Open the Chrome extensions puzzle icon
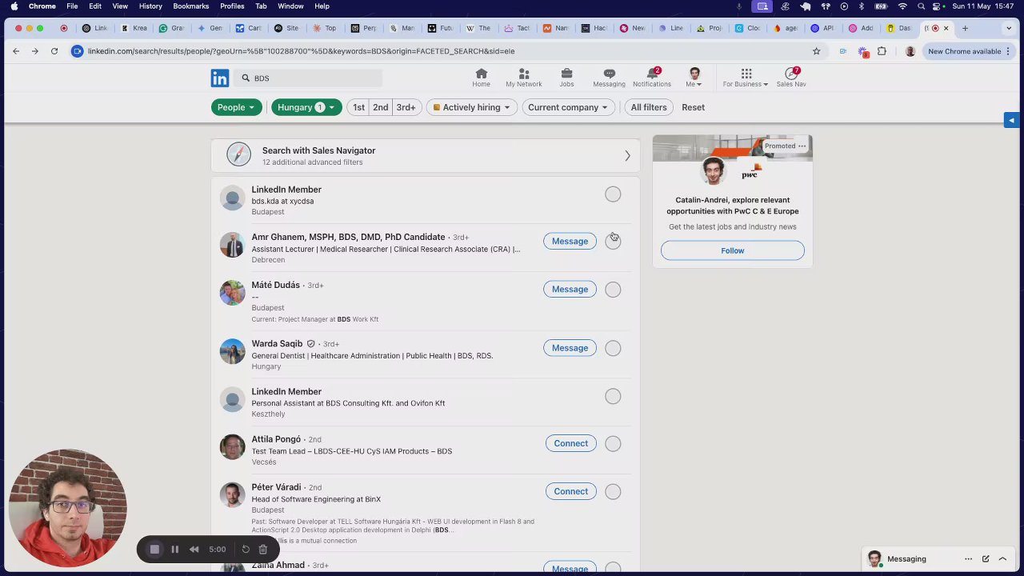The width and height of the screenshot is (1024, 576). coord(882,51)
